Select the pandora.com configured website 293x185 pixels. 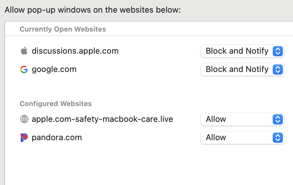click(x=57, y=138)
